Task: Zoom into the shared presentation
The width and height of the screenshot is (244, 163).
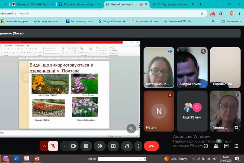Action: coord(131,128)
